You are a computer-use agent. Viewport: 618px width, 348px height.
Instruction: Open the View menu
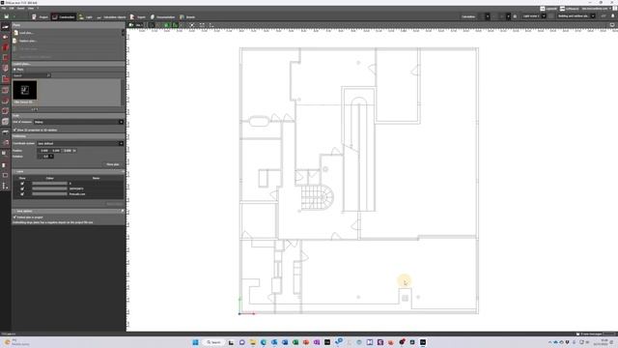(x=31, y=9)
